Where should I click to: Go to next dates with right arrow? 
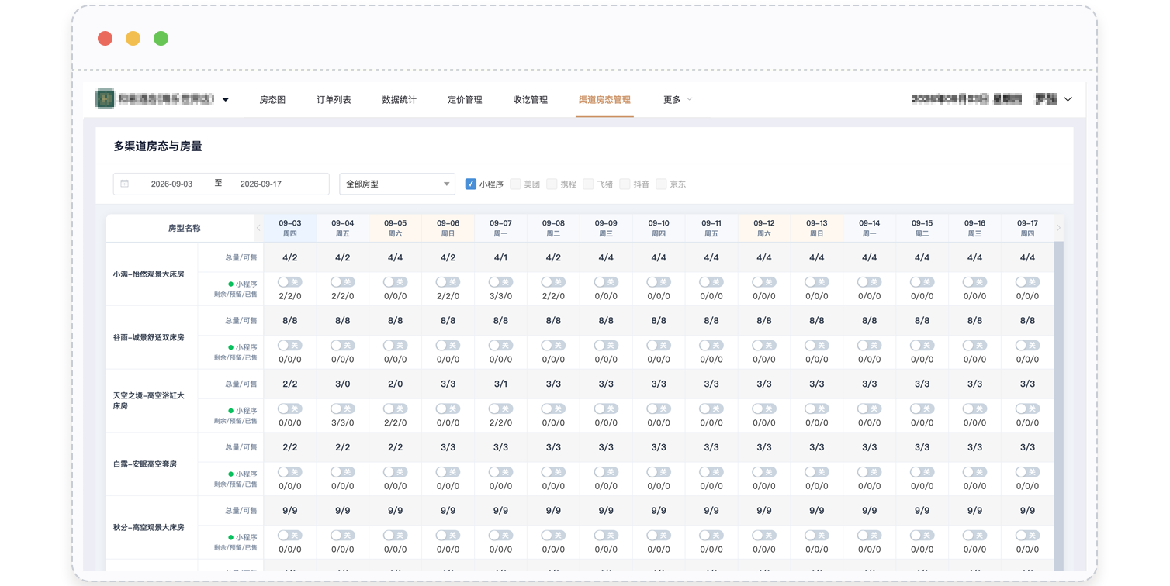1058,228
